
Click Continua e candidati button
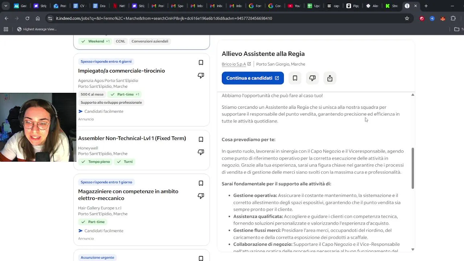pyautogui.click(x=253, y=78)
